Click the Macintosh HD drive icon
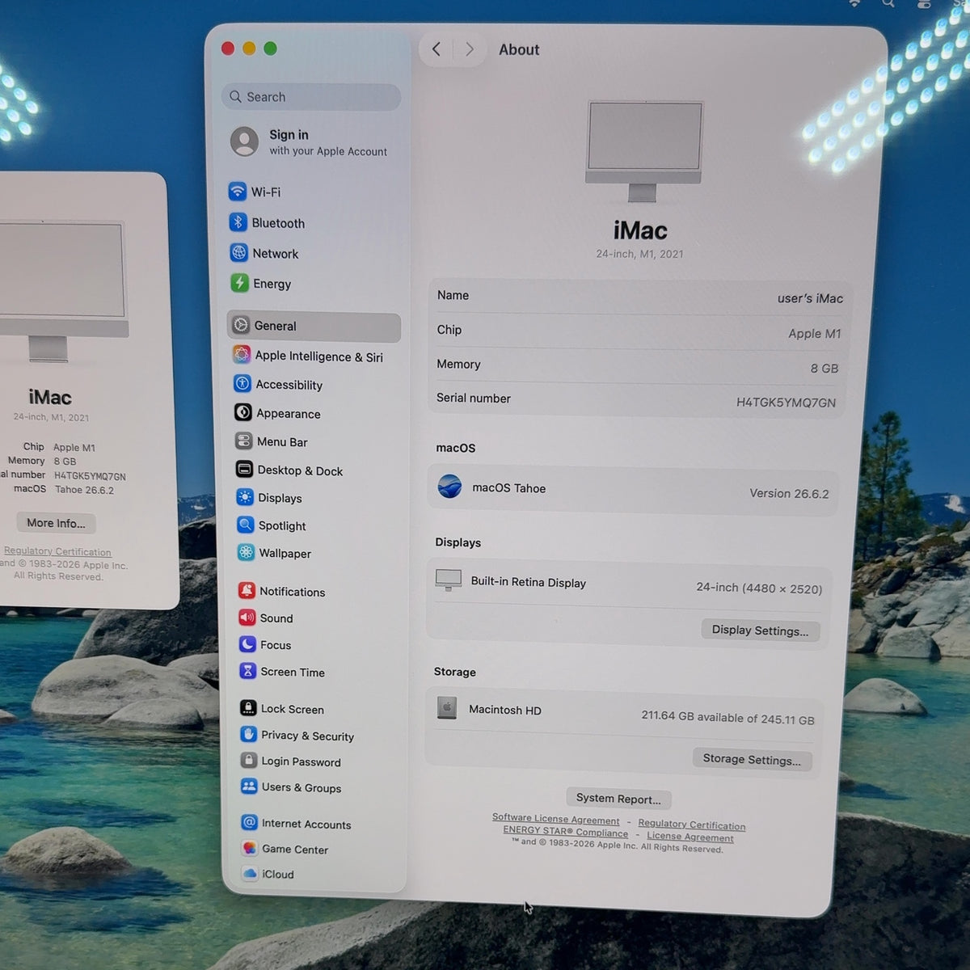The image size is (970, 970). click(x=447, y=708)
